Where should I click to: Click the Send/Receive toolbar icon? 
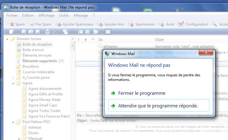[65, 31]
